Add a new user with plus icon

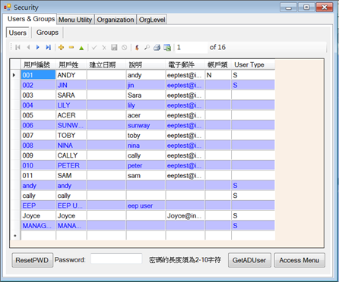[61, 47]
